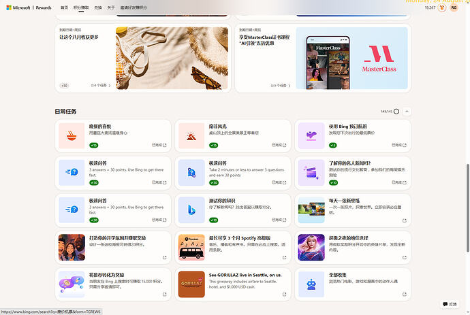The image size is (470, 315).
Task: Open 'See GORILLAZ live in Seattle' title
Action: click(x=245, y=275)
